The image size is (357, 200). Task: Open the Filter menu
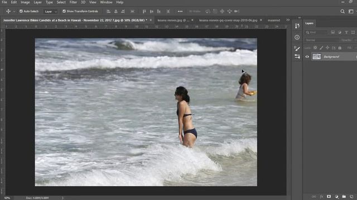pyautogui.click(x=73, y=2)
